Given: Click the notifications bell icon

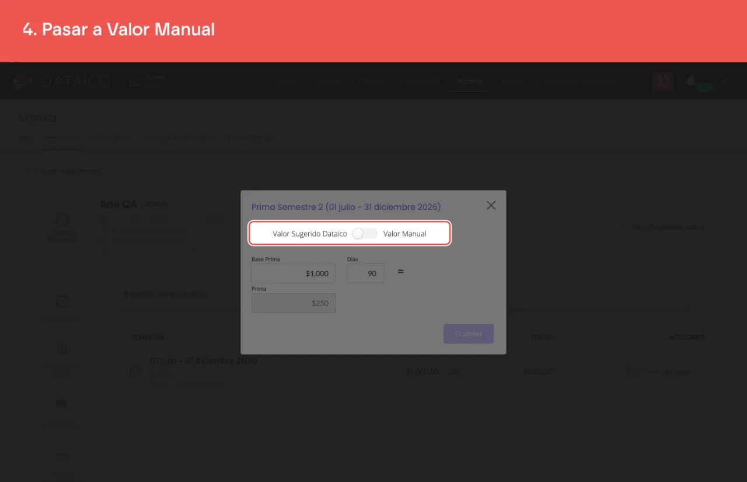Looking at the screenshot, I should [x=691, y=81].
